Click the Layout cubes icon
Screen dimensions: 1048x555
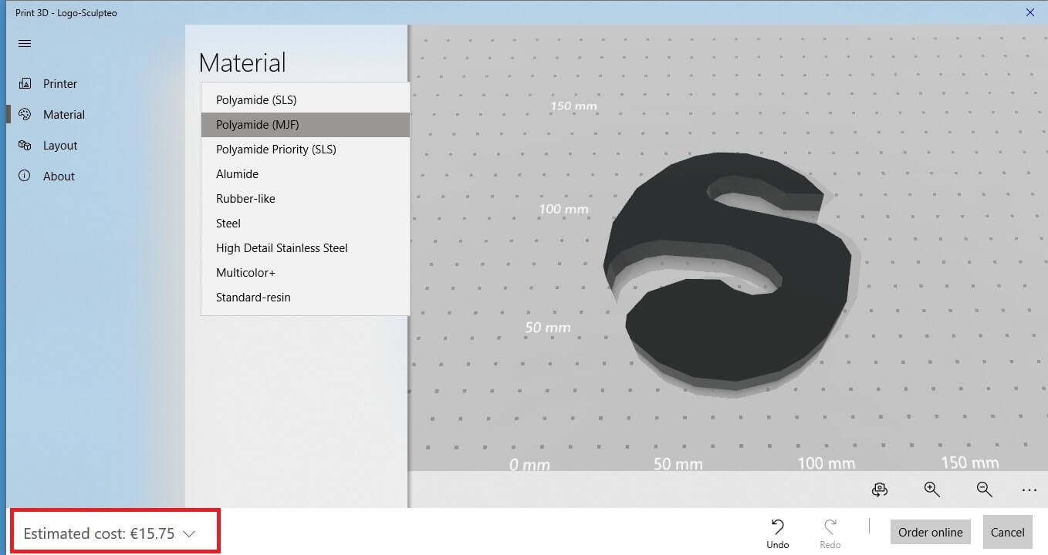[x=25, y=145]
